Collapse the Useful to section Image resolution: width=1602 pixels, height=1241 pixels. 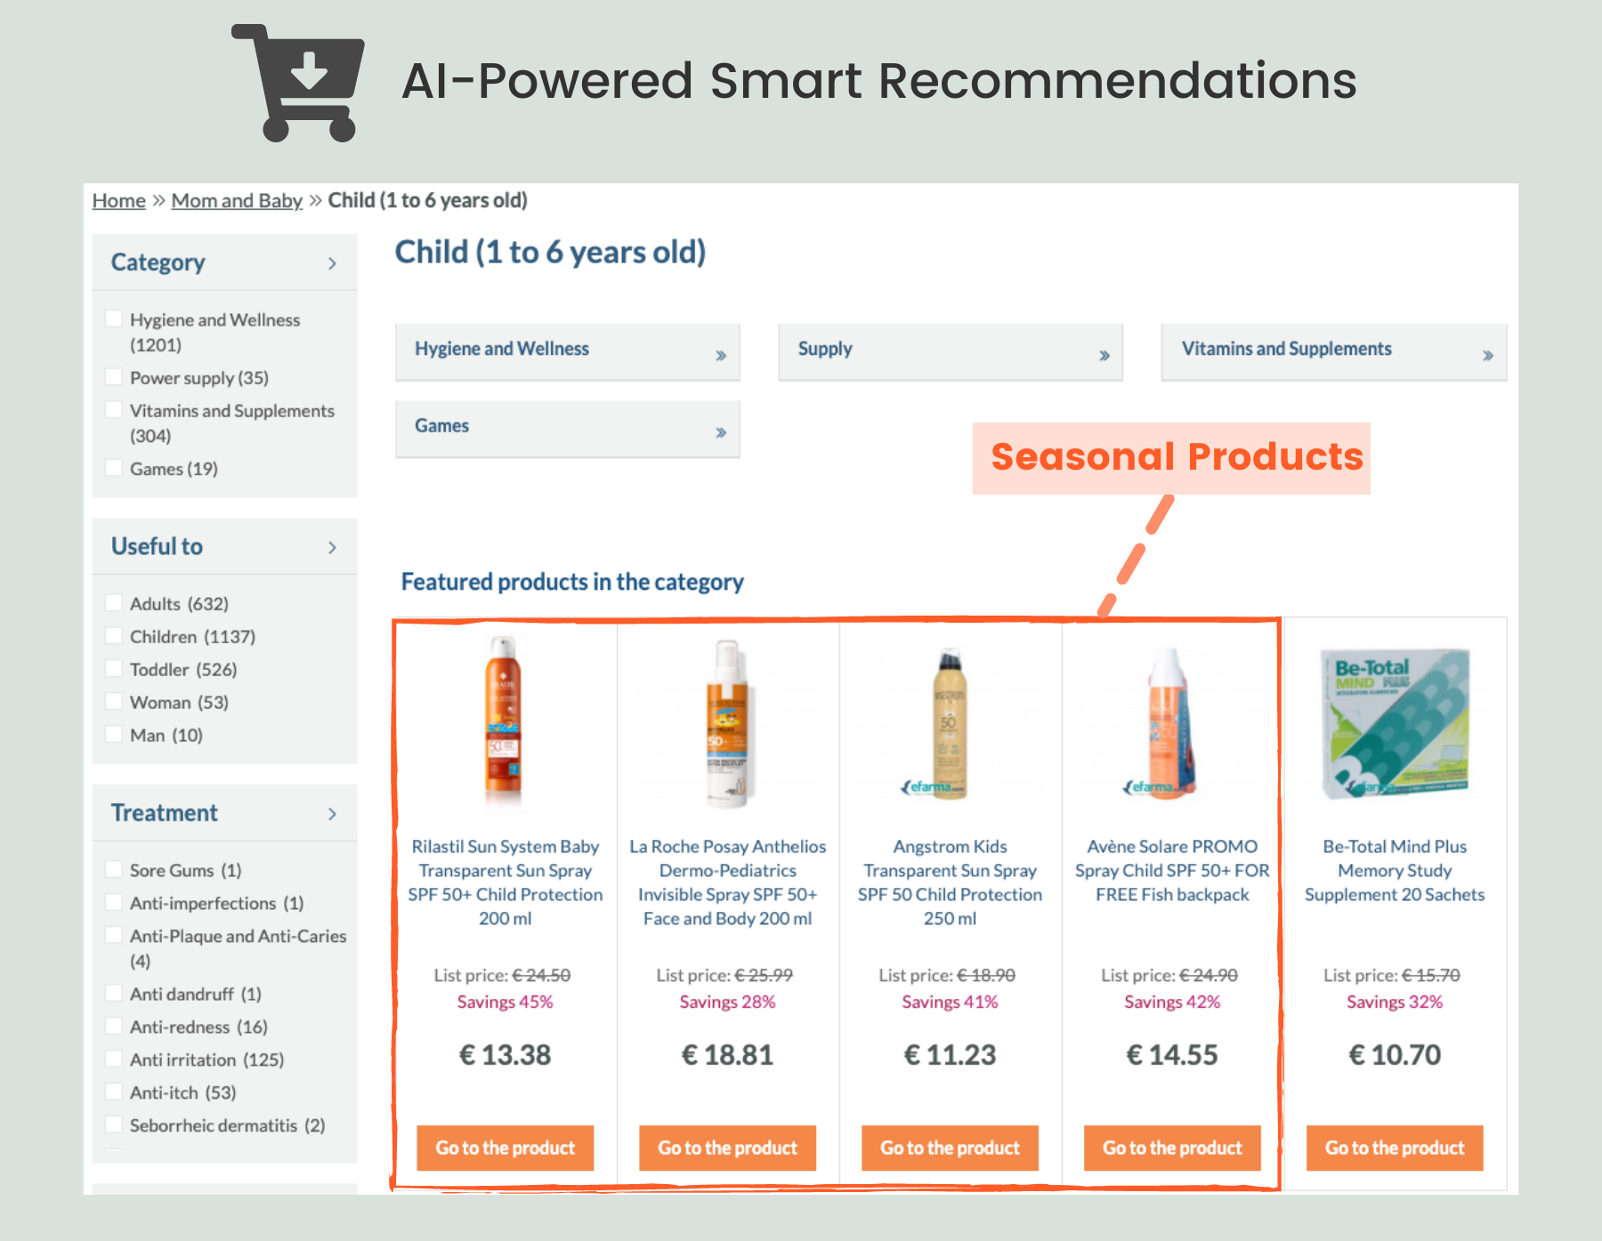(x=333, y=546)
